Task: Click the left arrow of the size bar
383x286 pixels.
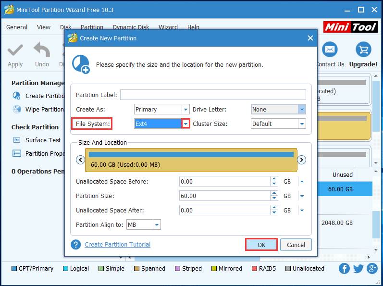Action: point(80,160)
